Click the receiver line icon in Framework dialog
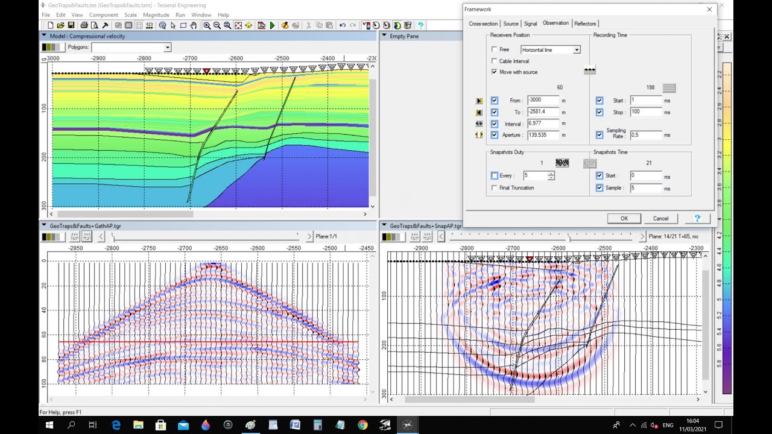Screen dimensions: 772x434 coord(590,71)
